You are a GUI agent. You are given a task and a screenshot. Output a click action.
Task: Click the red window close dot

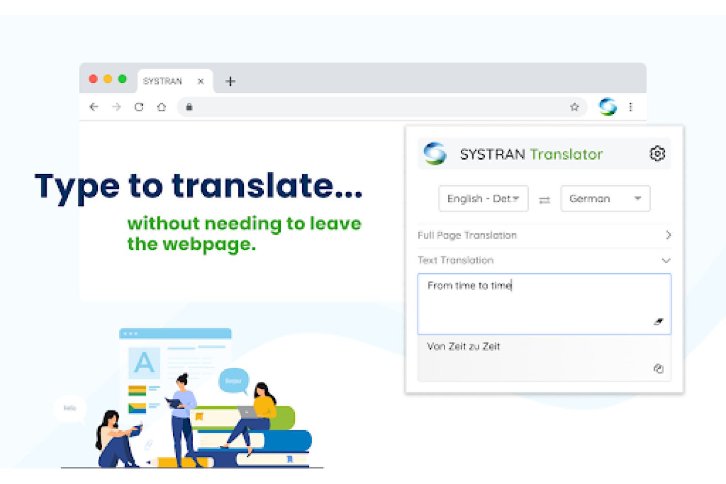pyautogui.click(x=93, y=79)
